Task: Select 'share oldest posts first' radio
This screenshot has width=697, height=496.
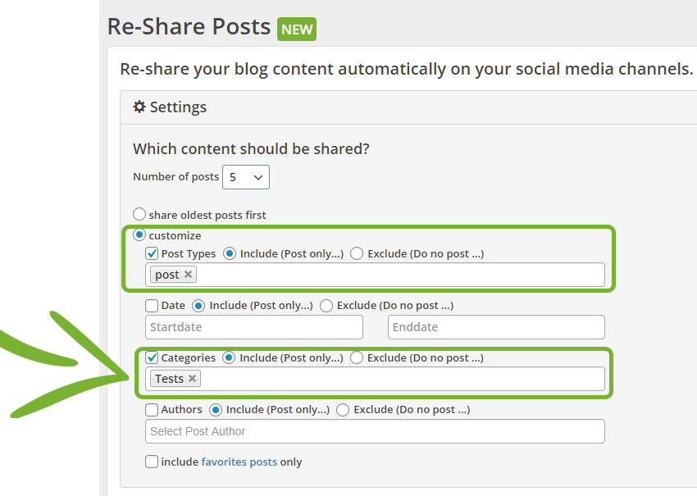Action: click(x=139, y=214)
